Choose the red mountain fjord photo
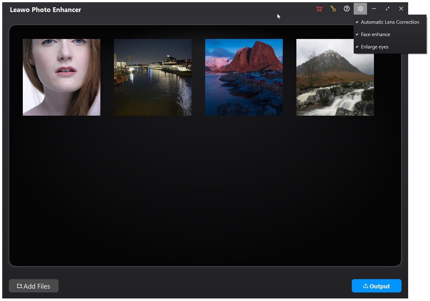Screen dimensions: 430x301 244,77
